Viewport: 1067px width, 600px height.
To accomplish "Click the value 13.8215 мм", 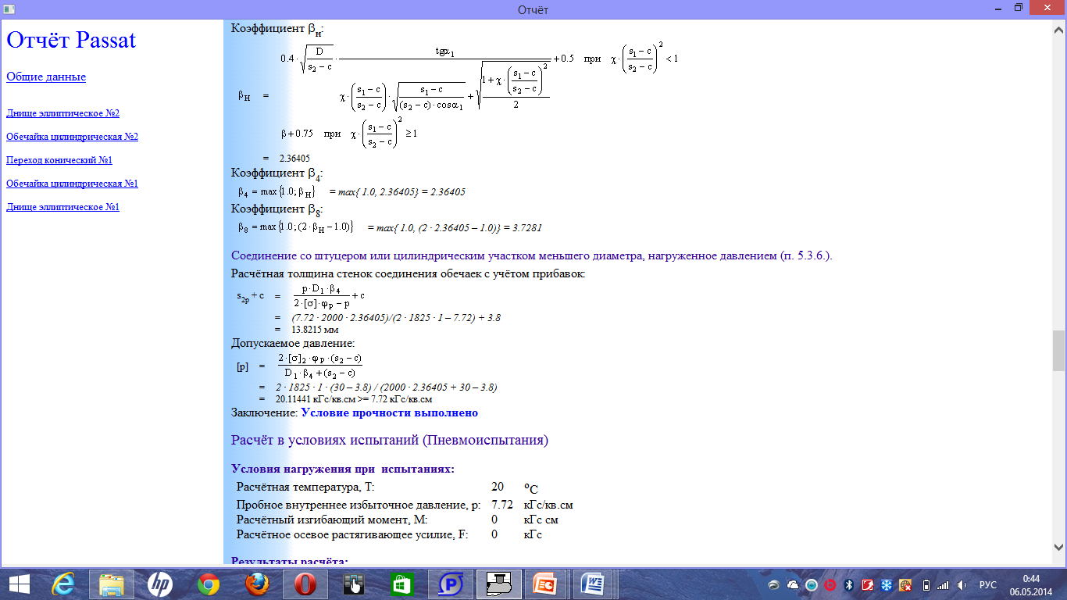I will pos(315,330).
